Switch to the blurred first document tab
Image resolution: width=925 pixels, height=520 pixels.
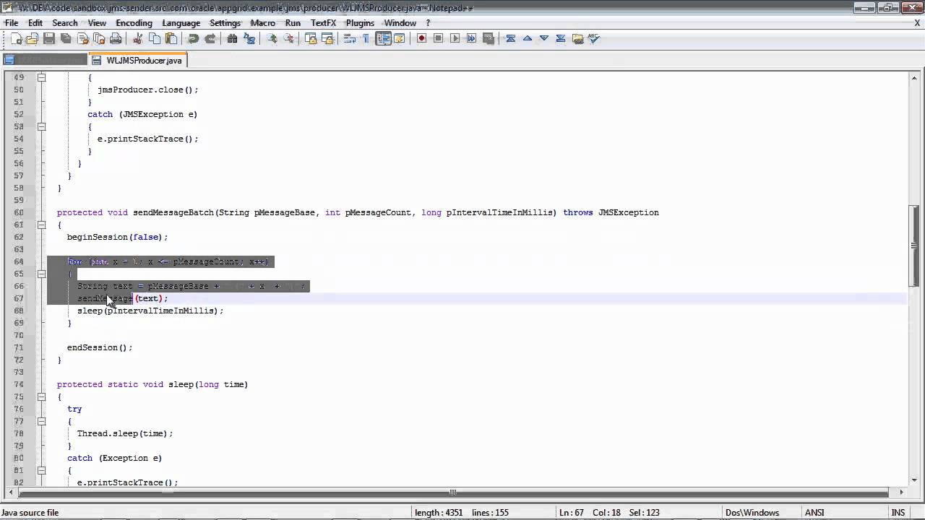click(45, 60)
